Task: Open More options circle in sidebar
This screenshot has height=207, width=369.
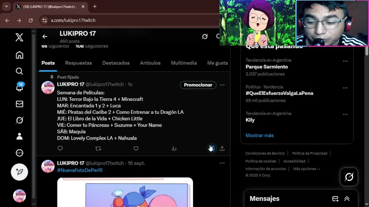Action: [19, 153]
